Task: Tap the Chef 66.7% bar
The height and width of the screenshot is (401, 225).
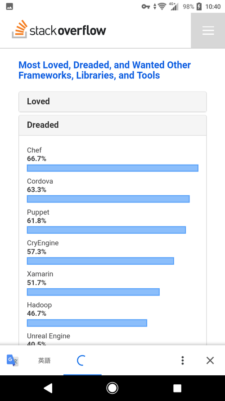Action: pos(112,168)
